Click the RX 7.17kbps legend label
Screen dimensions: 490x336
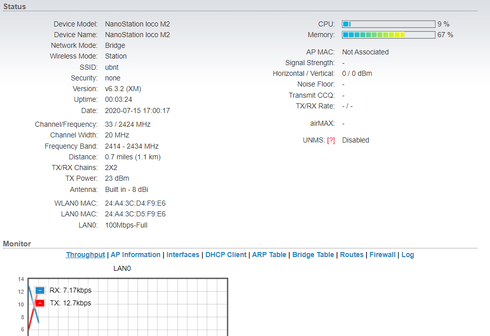[x=70, y=291]
